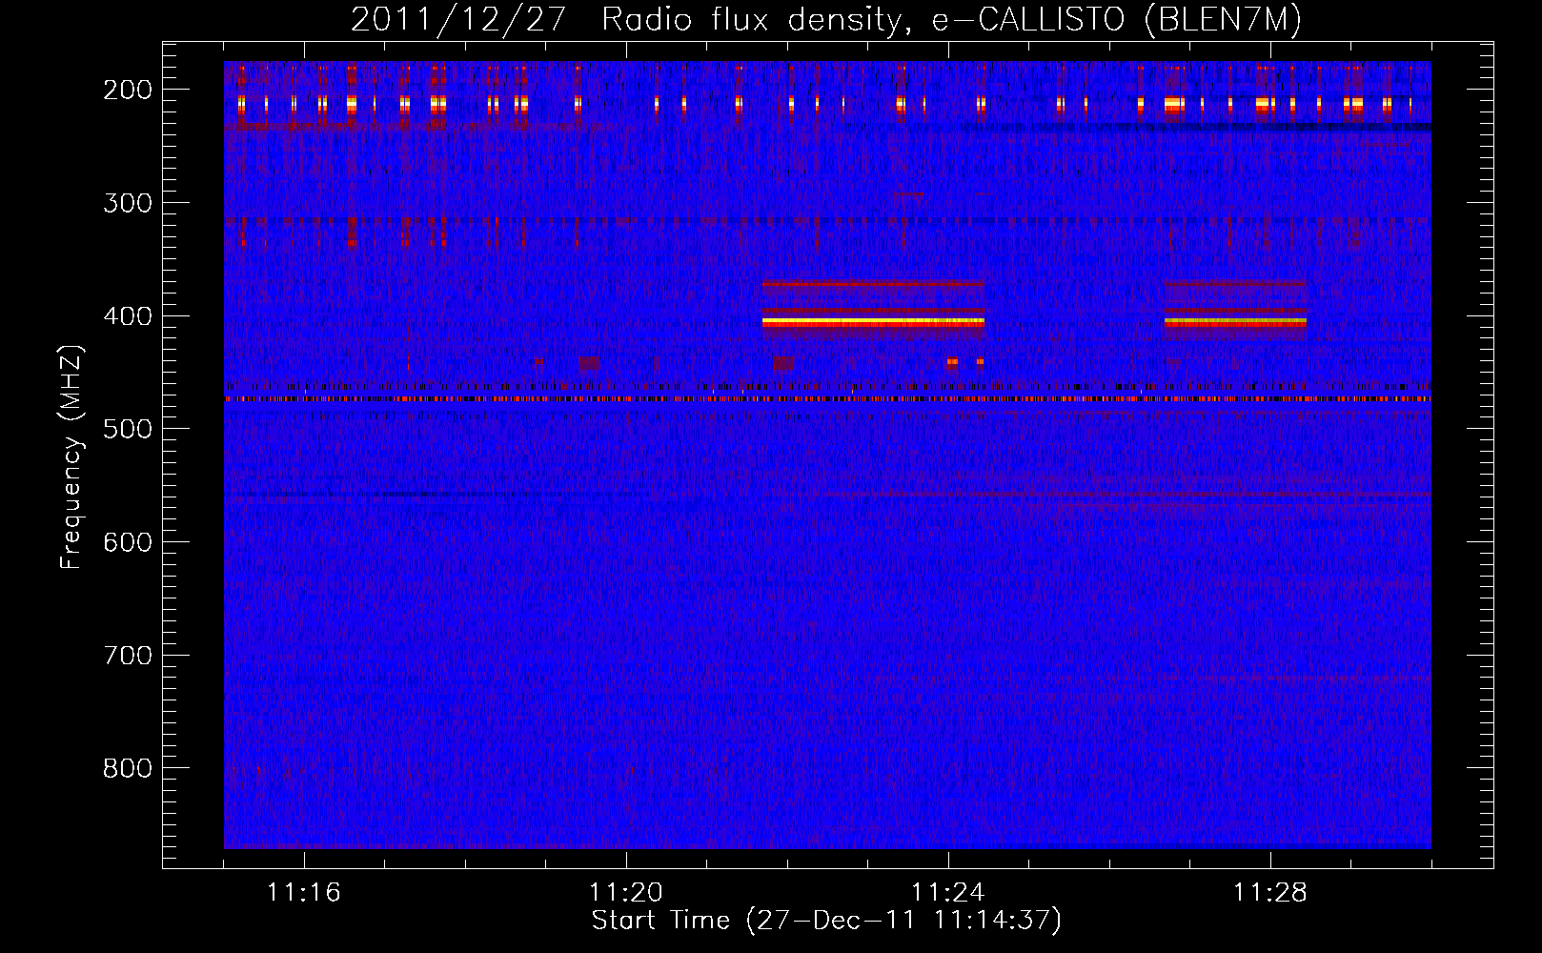
Task: Click the 11:16 time tick label
Action: 304,893
